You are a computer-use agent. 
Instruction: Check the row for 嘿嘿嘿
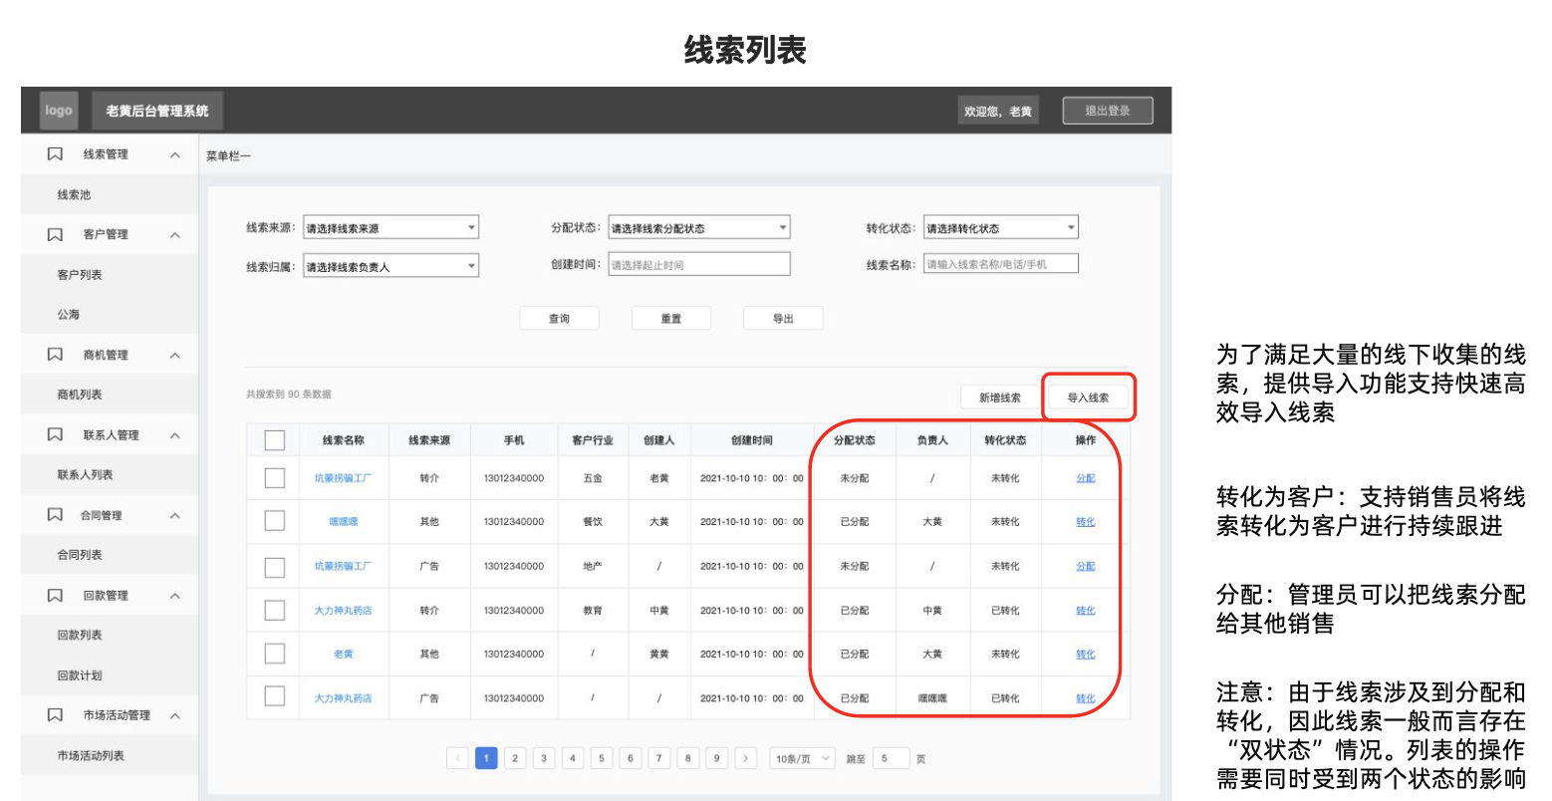(275, 521)
